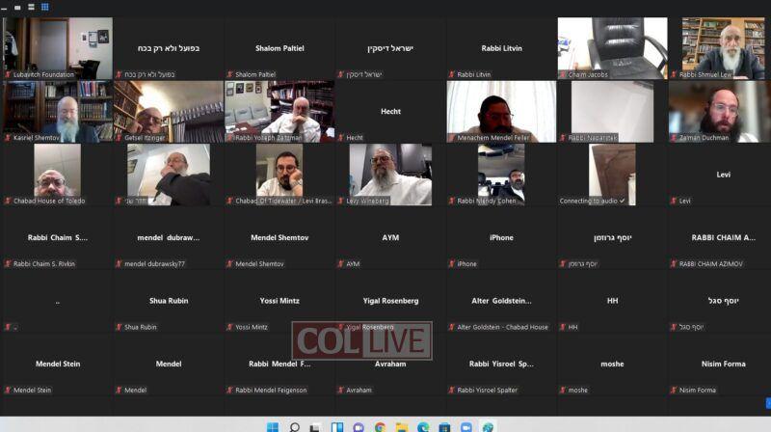The height and width of the screenshot is (432, 771).
Task: Select Levy Wineberg's video tile
Action: [x=390, y=175]
